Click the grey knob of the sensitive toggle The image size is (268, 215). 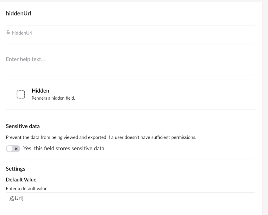click(x=10, y=149)
